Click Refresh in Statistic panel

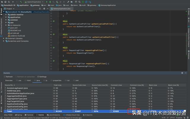(8, 77)
